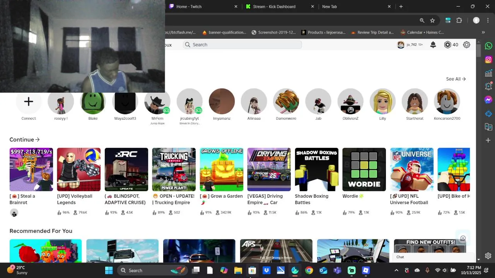The image size is (495, 278).
Task: Click the page vertical scrollbar
Action: pyautogui.click(x=479, y=51)
